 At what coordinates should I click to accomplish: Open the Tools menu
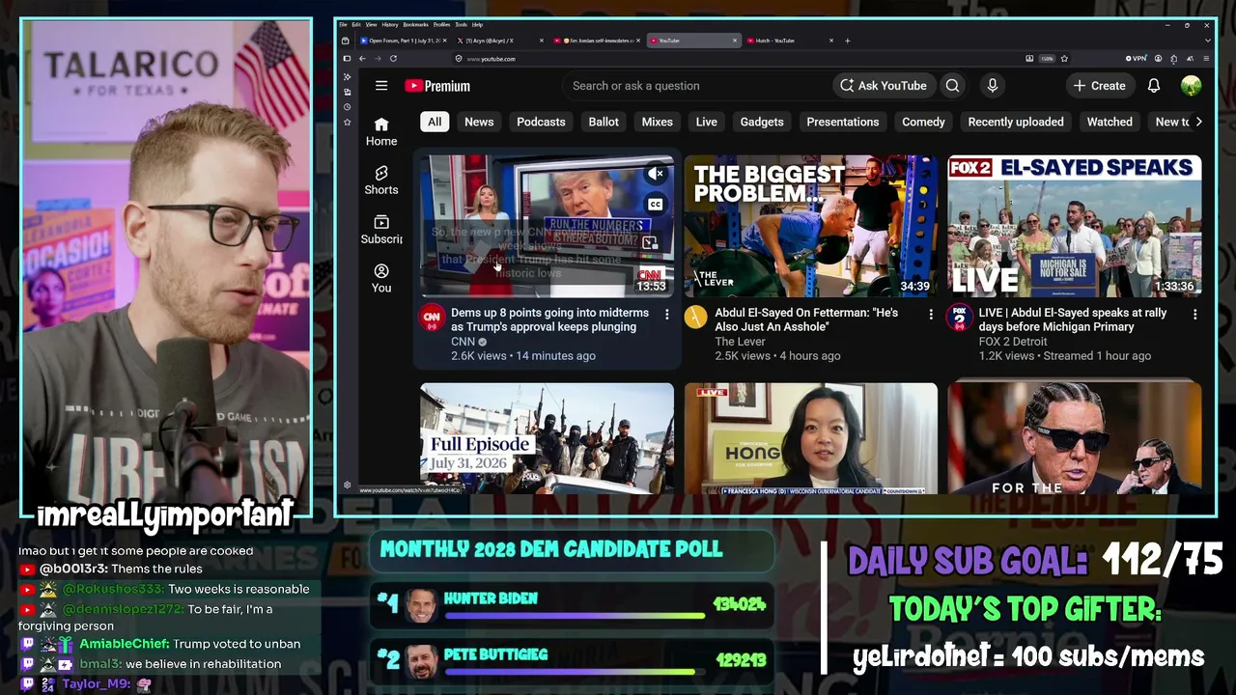(462, 24)
